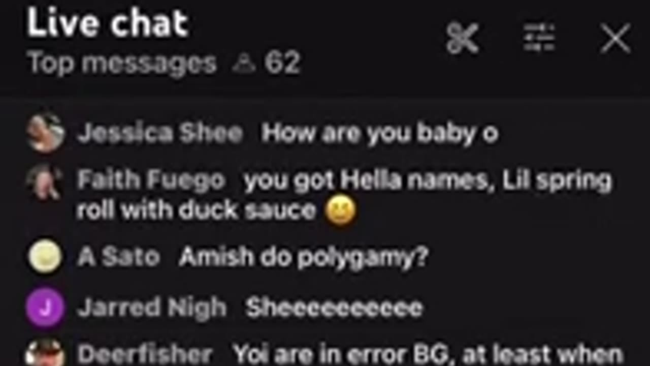Open Jarred Nigh's purple J avatar
Viewport: 650px width, 366px height.
[x=46, y=308]
